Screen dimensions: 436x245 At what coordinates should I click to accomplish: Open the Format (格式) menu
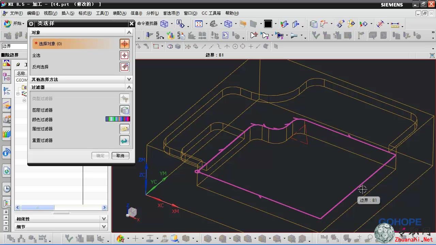point(85,13)
